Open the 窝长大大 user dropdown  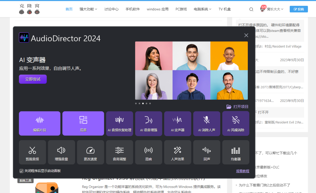(275, 9)
